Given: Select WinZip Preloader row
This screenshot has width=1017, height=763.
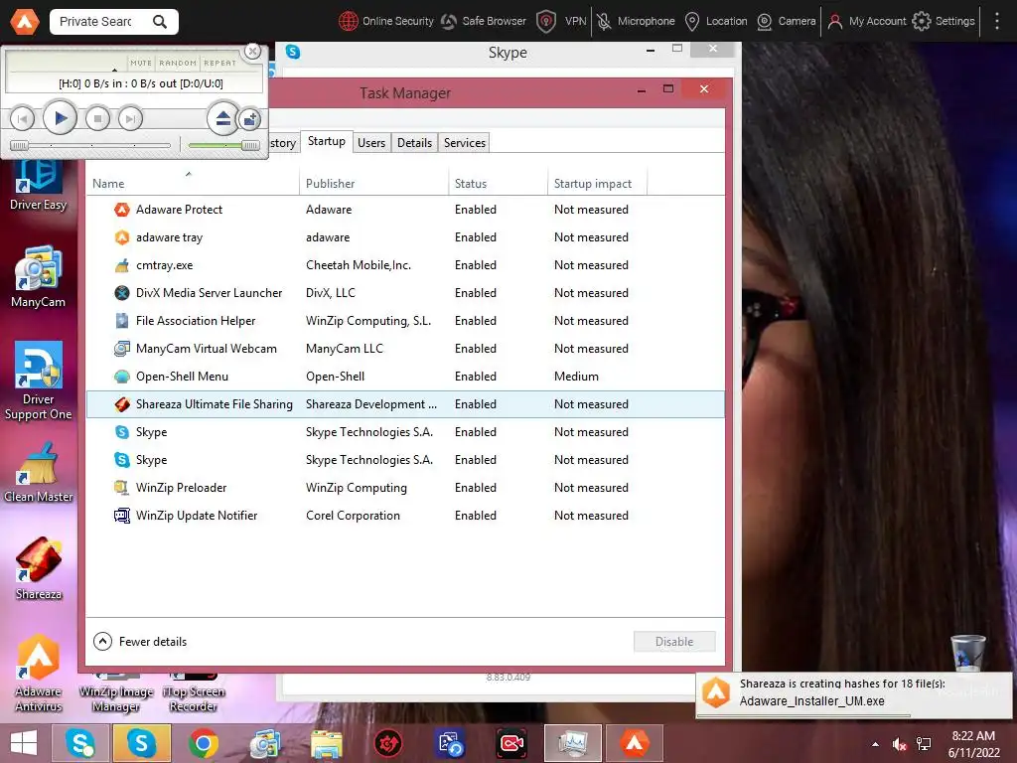Looking at the screenshot, I should tap(405, 488).
